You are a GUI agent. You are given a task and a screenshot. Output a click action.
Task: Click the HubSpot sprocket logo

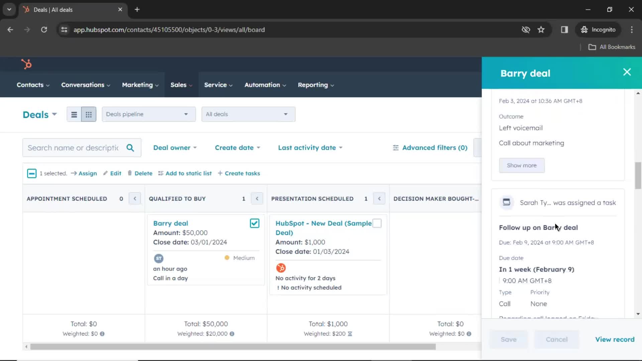click(x=26, y=64)
